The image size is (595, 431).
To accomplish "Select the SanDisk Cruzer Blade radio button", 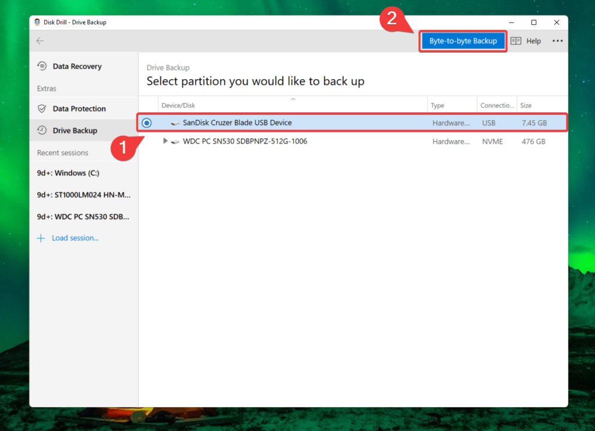I will click(146, 123).
